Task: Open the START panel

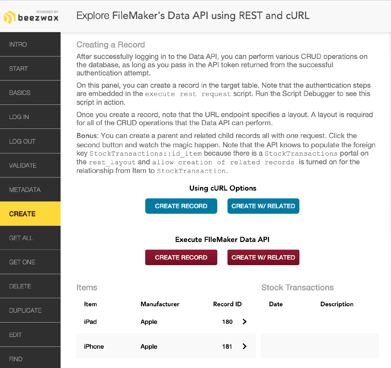Action: [30, 68]
